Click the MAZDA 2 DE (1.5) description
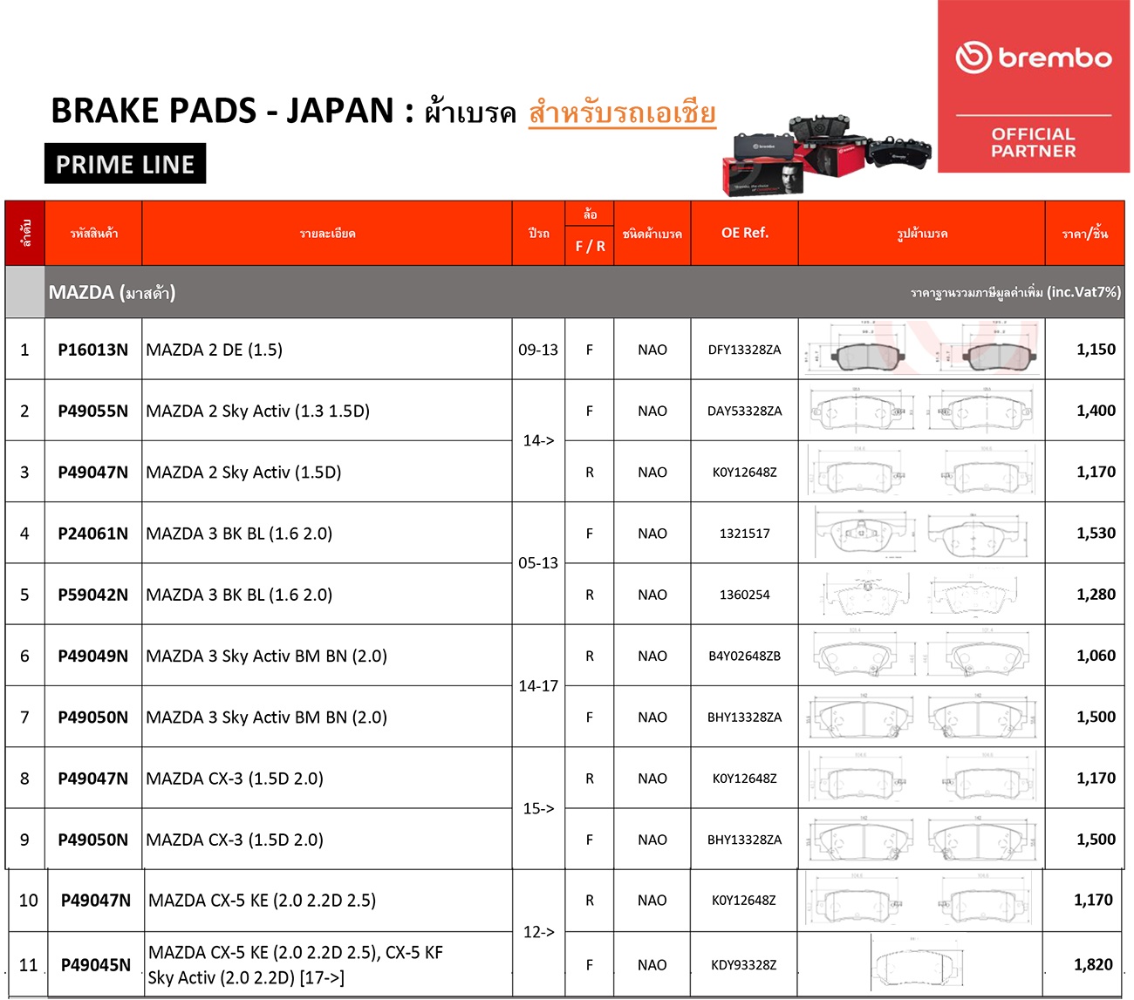The image size is (1134, 1000). tap(215, 350)
